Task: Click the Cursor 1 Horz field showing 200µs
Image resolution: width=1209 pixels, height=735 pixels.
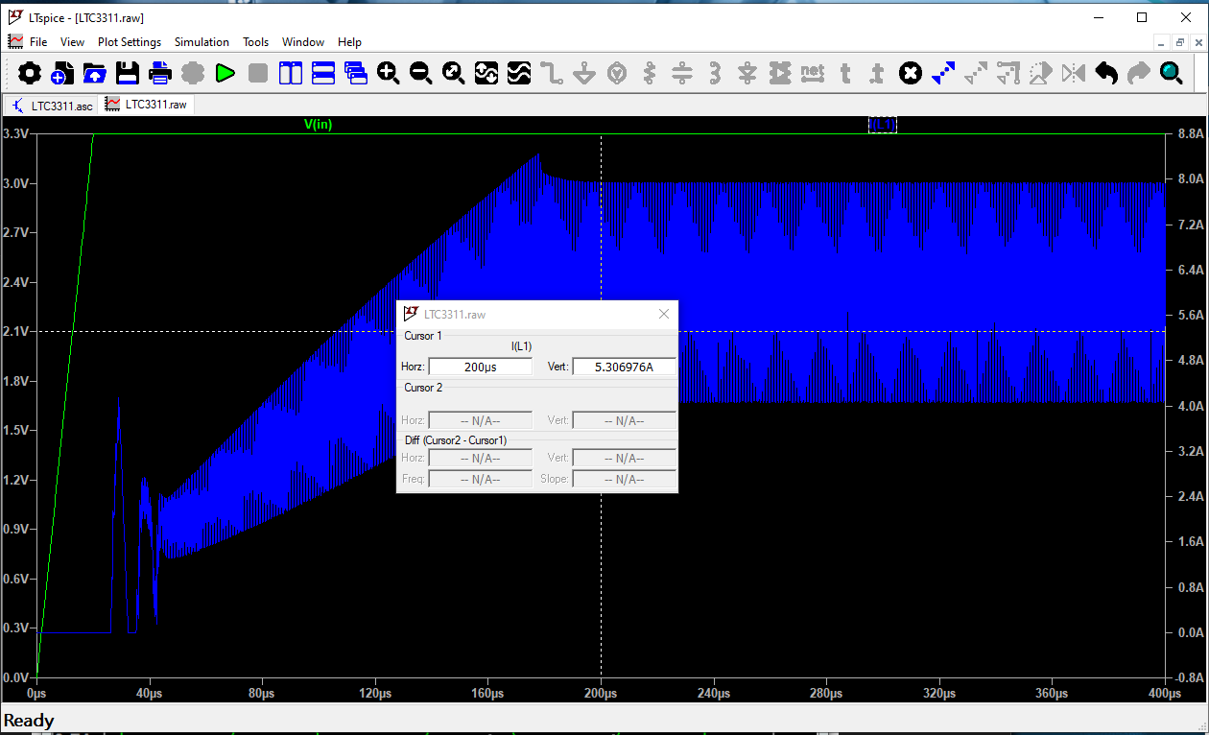Action: [x=480, y=367]
